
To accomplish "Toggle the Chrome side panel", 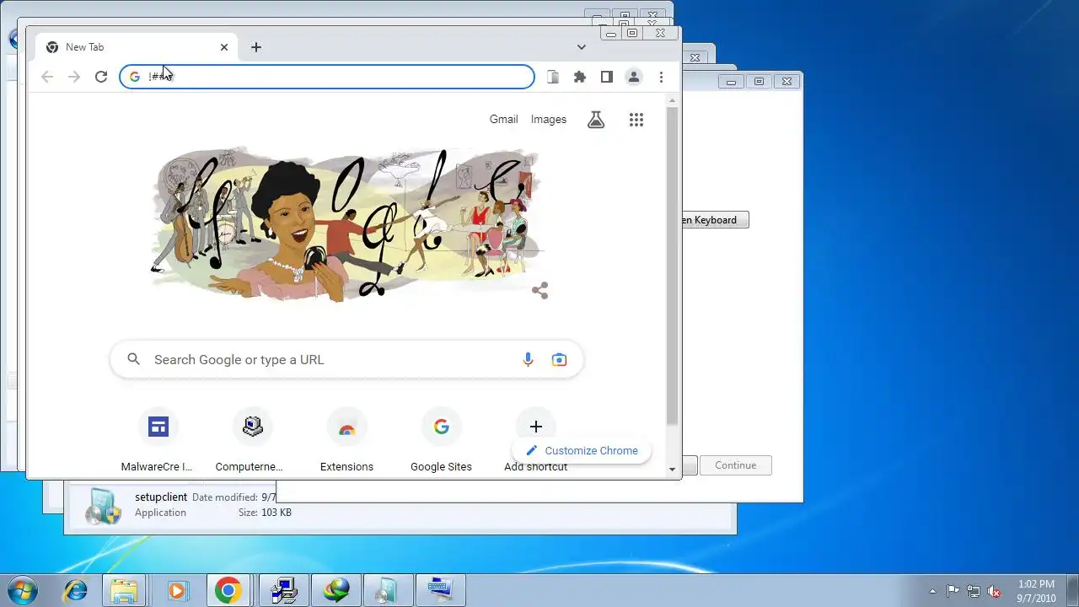I will pyautogui.click(x=606, y=77).
